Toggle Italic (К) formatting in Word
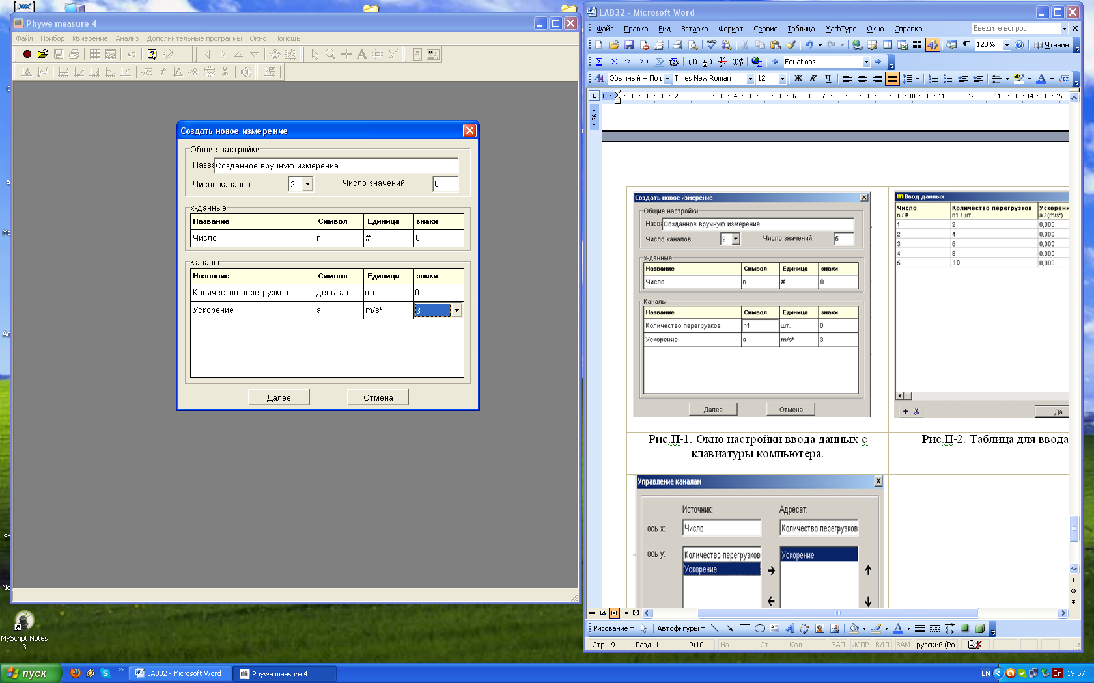 click(813, 79)
